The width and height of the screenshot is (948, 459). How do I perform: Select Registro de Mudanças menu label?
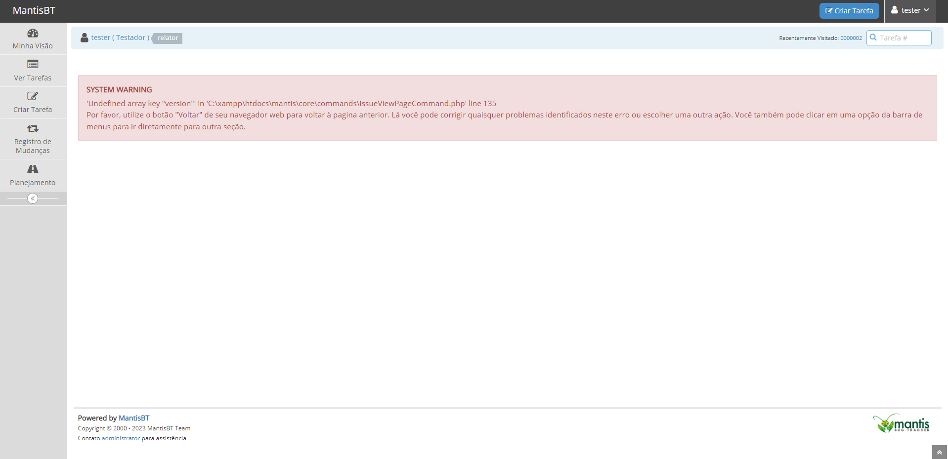(33, 146)
